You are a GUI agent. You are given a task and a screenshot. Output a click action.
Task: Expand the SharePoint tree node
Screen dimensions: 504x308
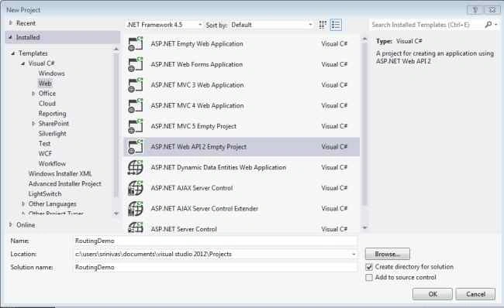coord(33,124)
